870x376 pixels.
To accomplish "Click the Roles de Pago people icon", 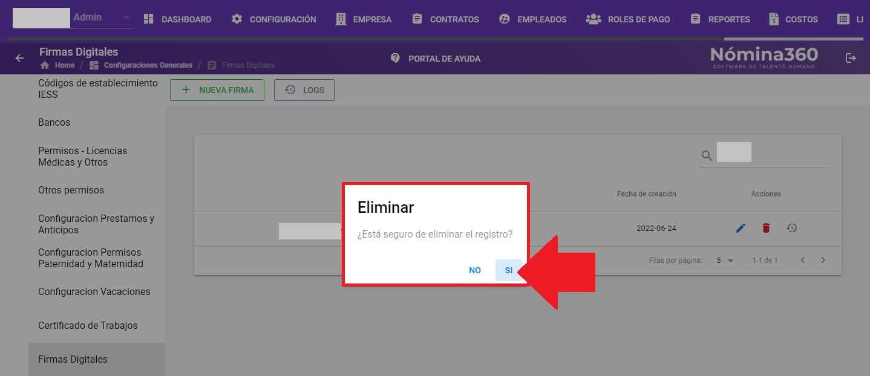I will pos(593,19).
